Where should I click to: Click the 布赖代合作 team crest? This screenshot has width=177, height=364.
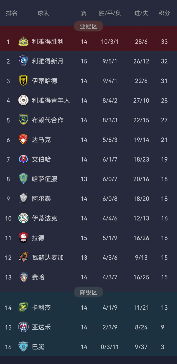coord(23,120)
